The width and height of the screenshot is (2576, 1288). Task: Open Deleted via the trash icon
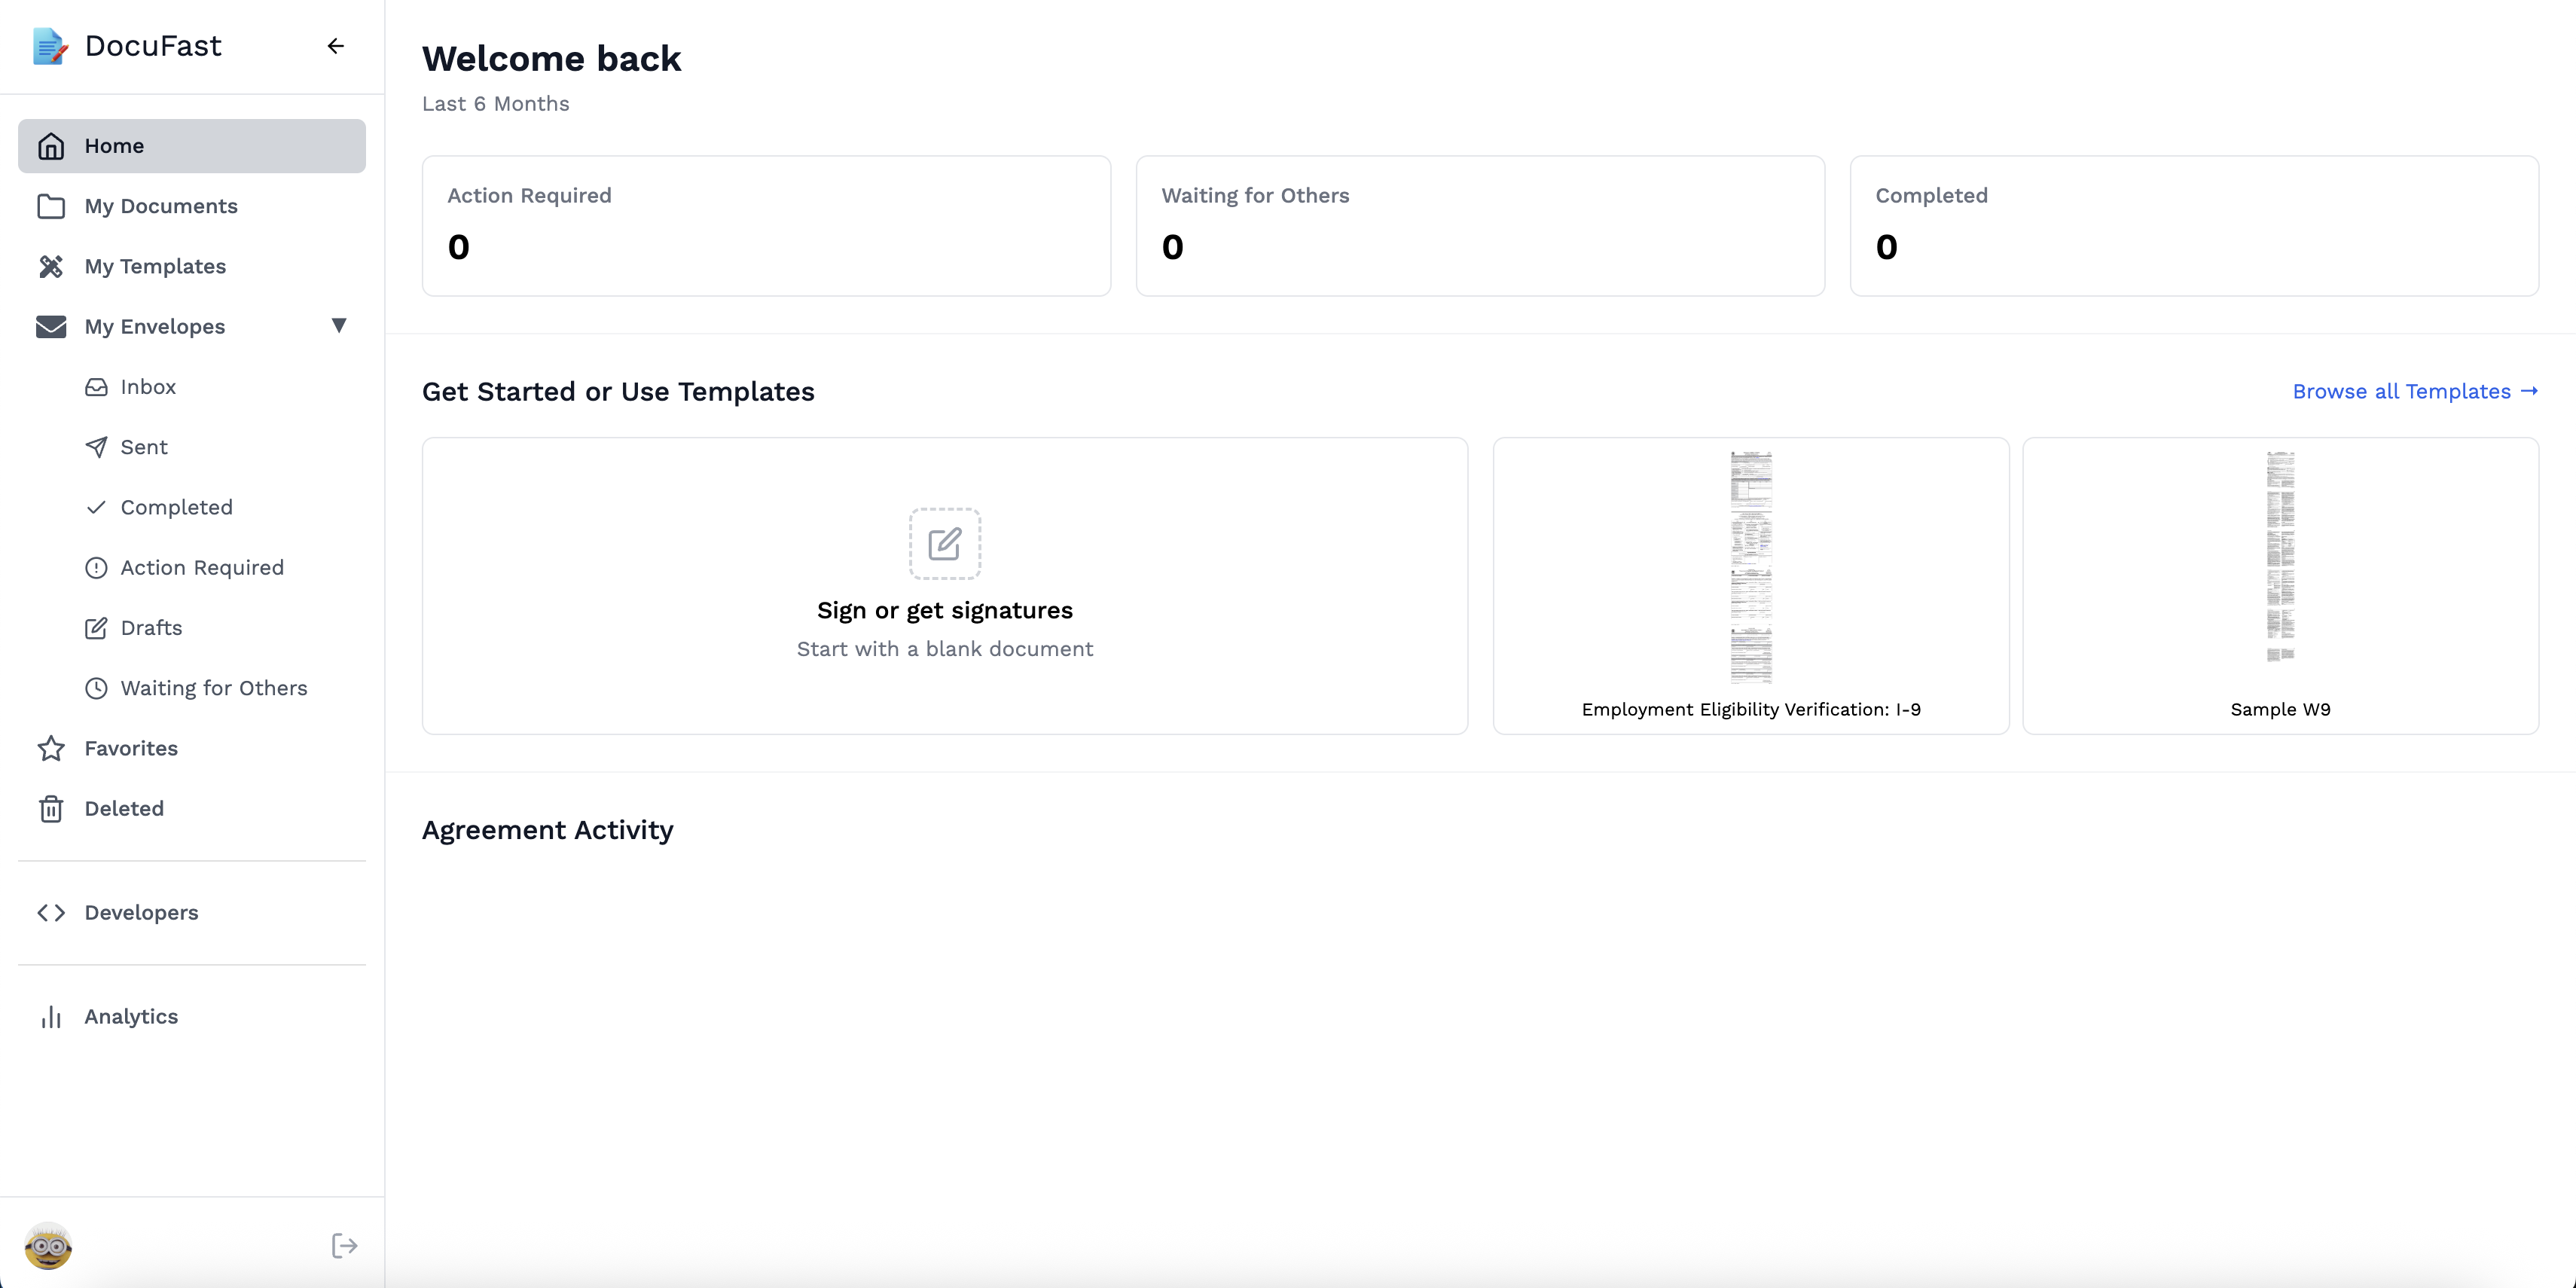tap(51, 809)
